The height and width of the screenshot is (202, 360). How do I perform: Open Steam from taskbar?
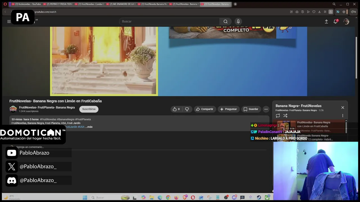(259, 198)
